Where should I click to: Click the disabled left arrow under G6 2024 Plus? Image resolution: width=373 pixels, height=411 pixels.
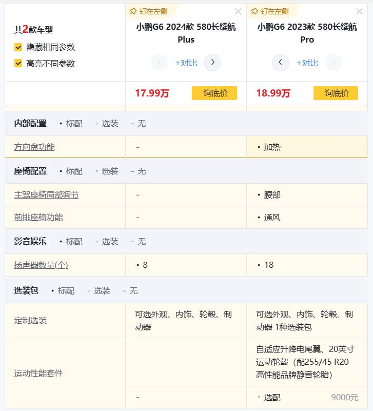pyautogui.click(x=159, y=63)
